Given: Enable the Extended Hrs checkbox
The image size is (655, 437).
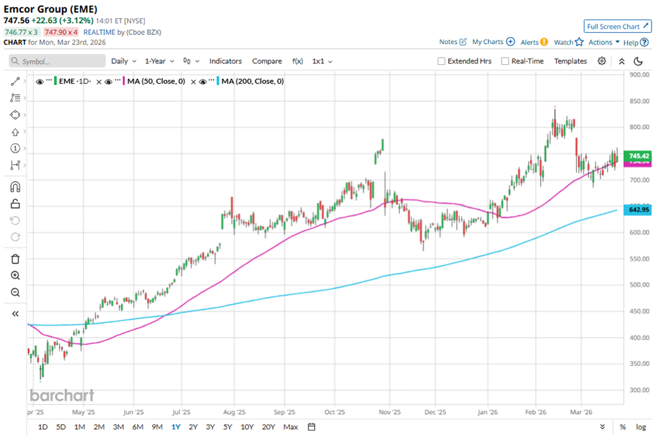Looking at the screenshot, I should click(x=442, y=61).
